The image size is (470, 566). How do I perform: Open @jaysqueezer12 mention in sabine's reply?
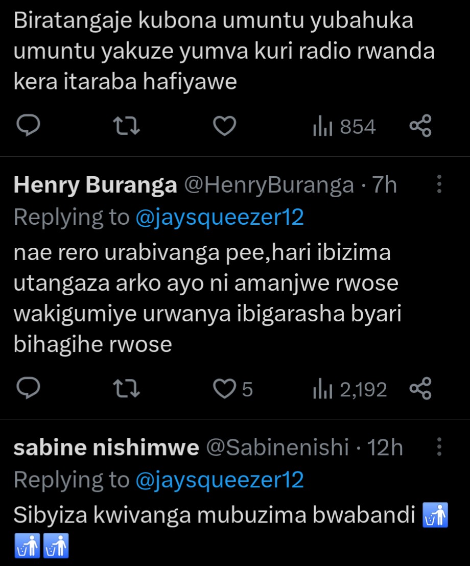[220, 480]
